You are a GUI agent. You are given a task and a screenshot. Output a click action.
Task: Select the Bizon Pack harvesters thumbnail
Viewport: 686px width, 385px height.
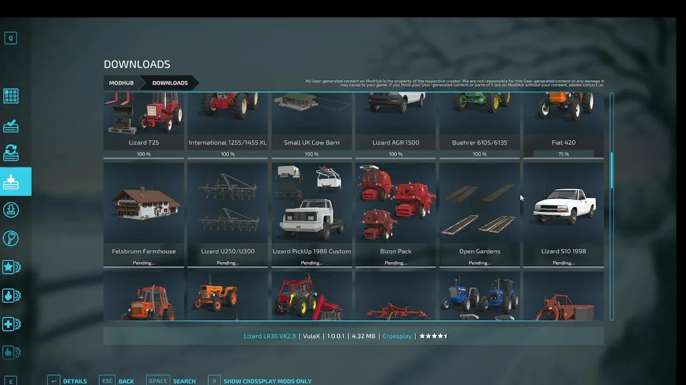(396, 203)
